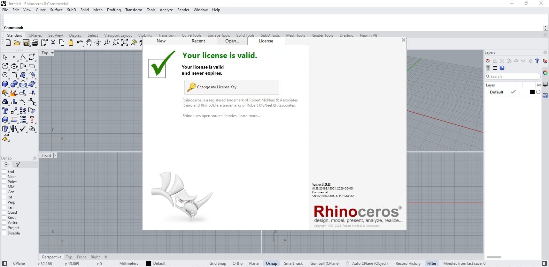Pick the Circle tool

(x=5, y=66)
